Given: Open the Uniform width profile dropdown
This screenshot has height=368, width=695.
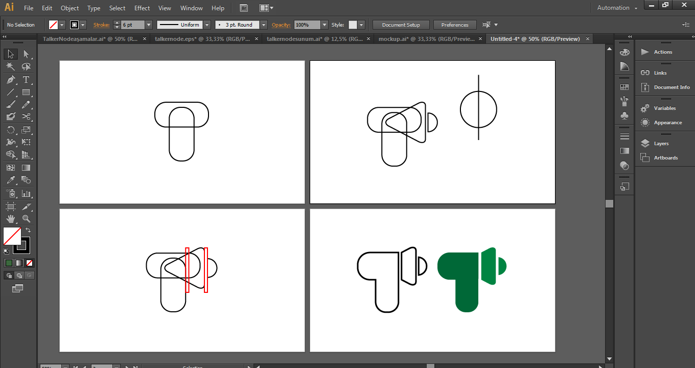Looking at the screenshot, I should coord(207,25).
